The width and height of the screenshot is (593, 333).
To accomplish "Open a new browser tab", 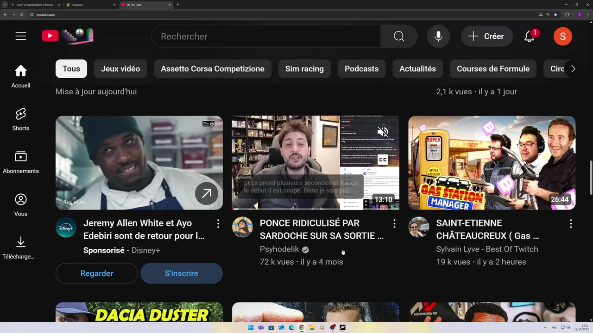I will tap(177, 5).
